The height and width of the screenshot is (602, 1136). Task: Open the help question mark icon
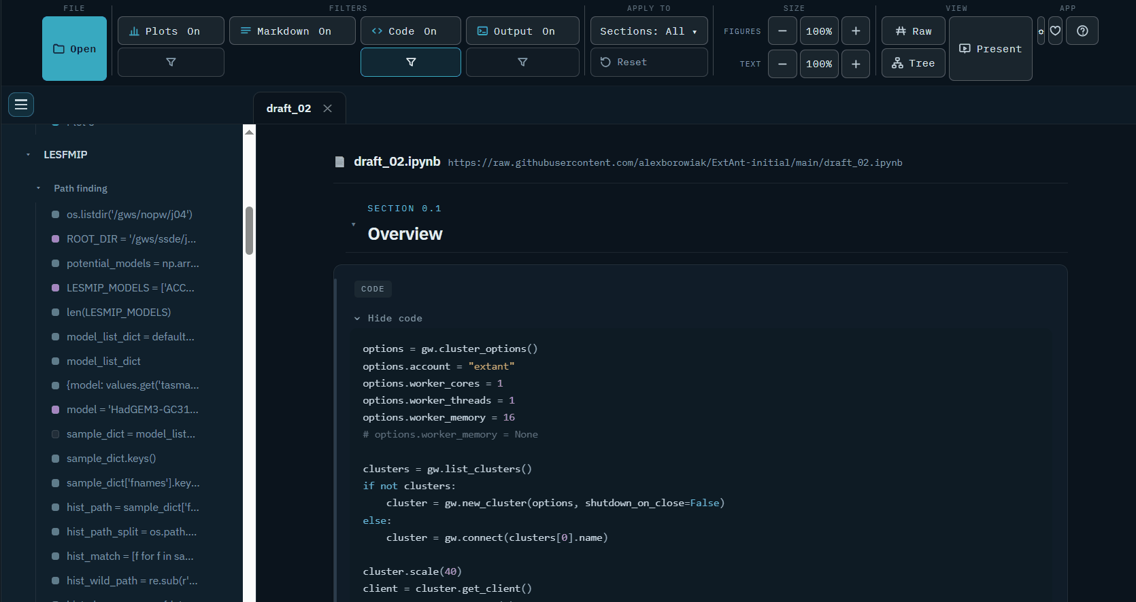click(x=1082, y=31)
